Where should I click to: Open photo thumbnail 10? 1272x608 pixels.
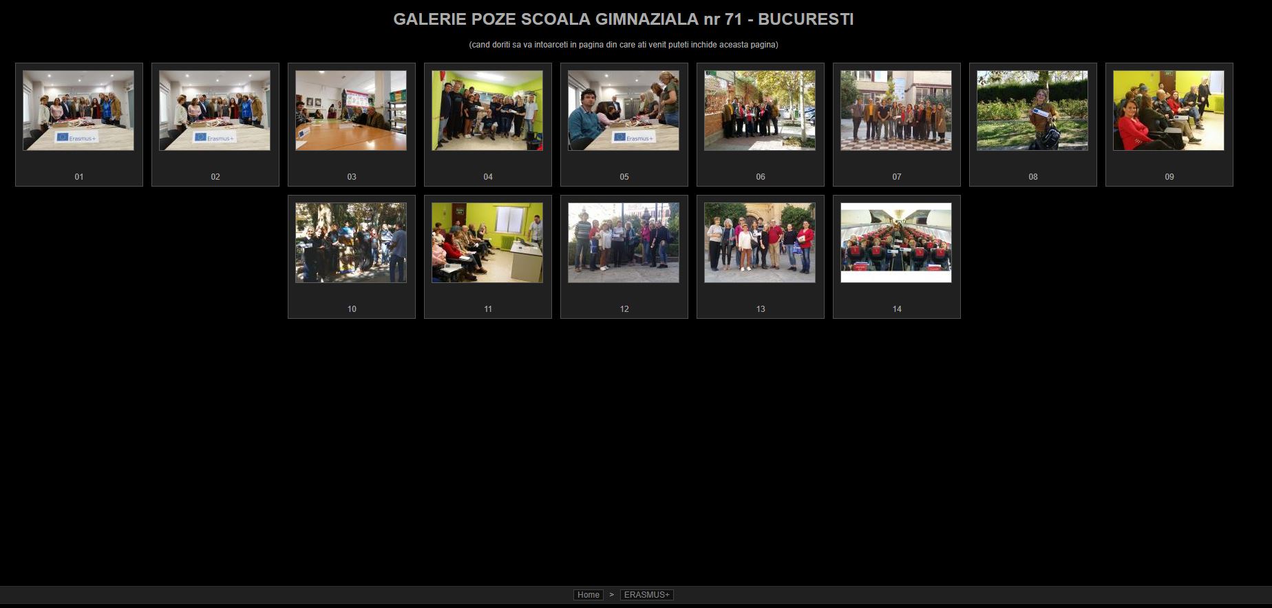[x=351, y=242]
